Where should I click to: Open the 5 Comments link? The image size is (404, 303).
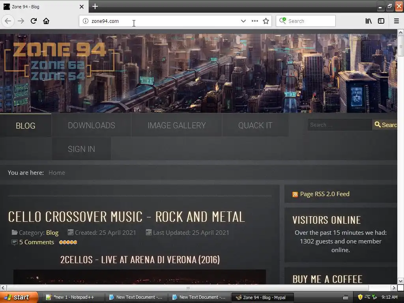(x=37, y=242)
